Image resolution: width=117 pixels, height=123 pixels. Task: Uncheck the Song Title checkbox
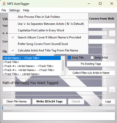[x=69, y=58]
